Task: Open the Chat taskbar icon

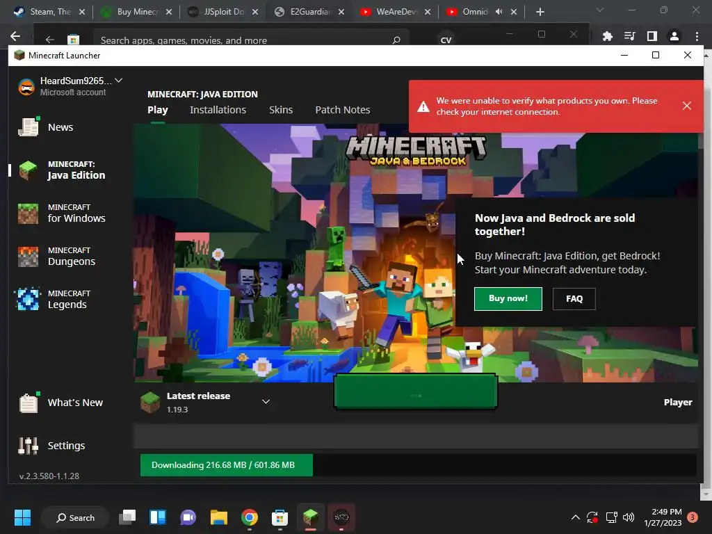Action: pos(188,517)
